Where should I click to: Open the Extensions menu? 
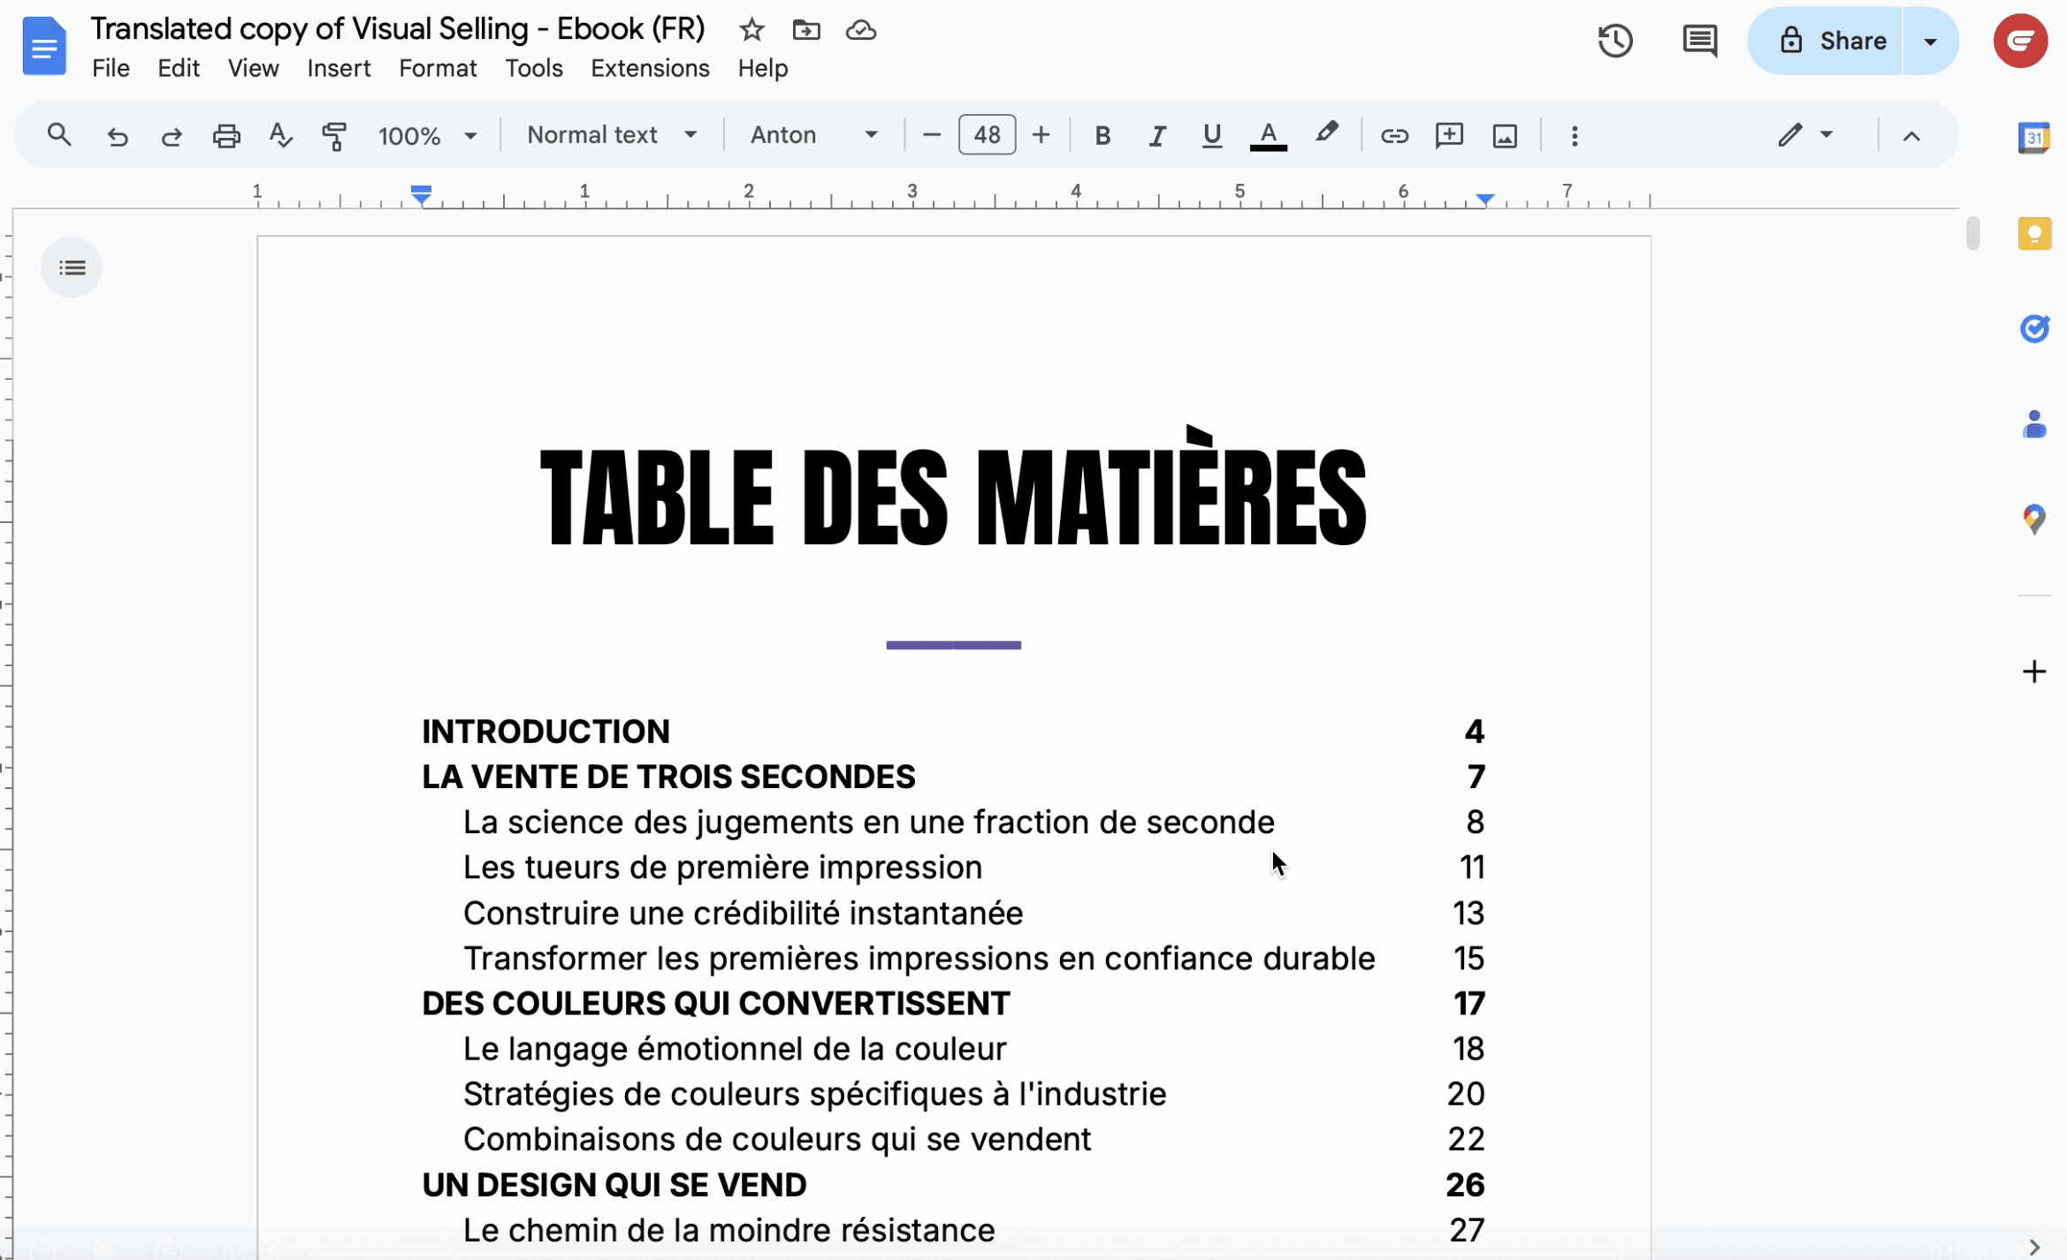pos(650,68)
